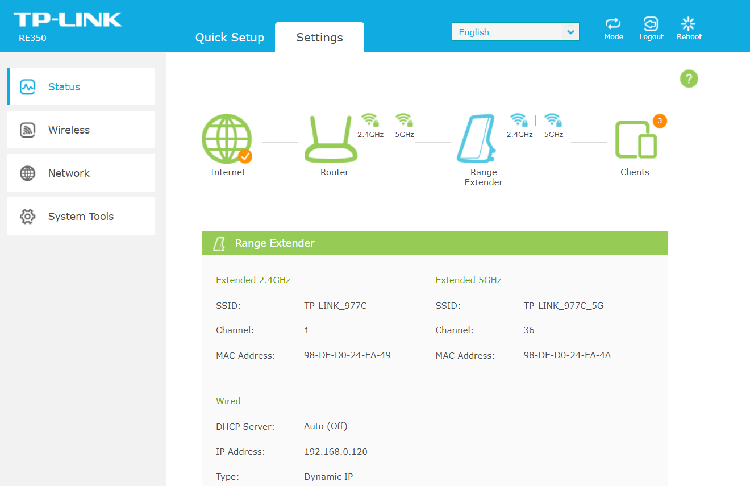Click the IP address 192.168.0.120
Screen dimensions: 750x486
pos(336,451)
